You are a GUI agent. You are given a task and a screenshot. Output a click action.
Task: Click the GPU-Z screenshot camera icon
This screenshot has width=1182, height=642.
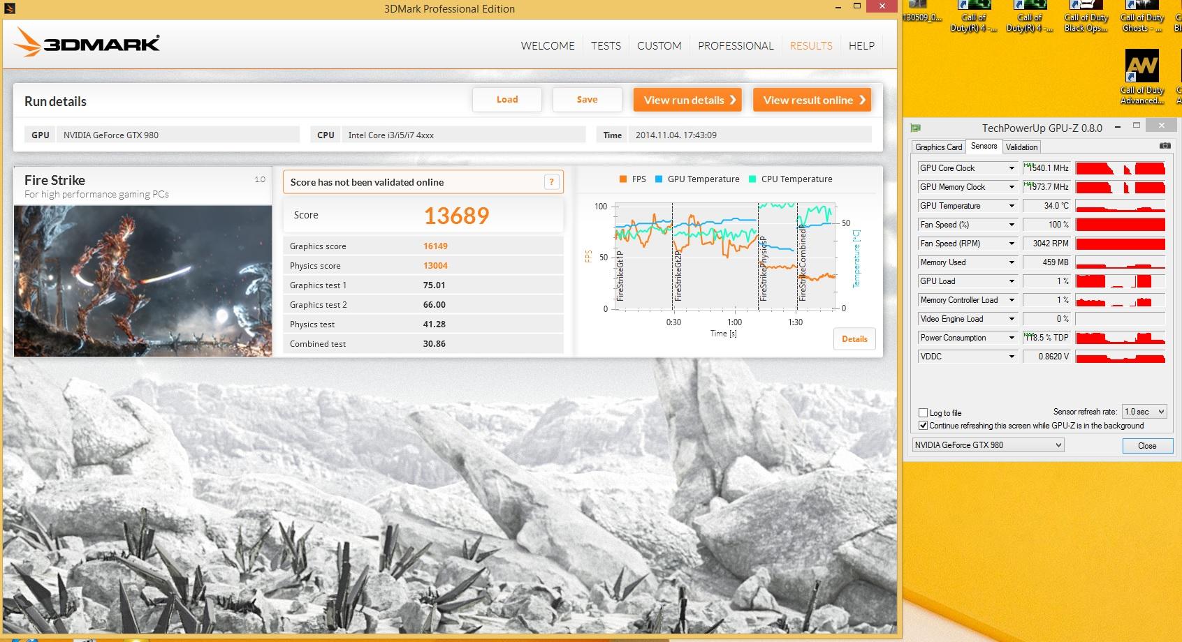point(1165,146)
